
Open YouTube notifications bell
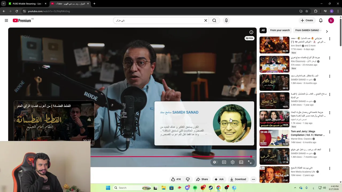coord(321,21)
